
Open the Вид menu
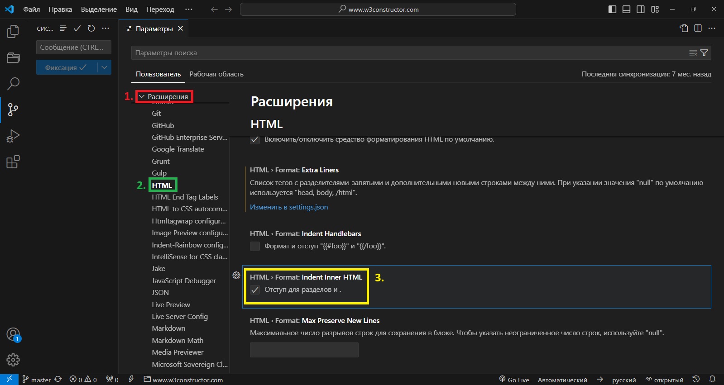[x=131, y=10]
